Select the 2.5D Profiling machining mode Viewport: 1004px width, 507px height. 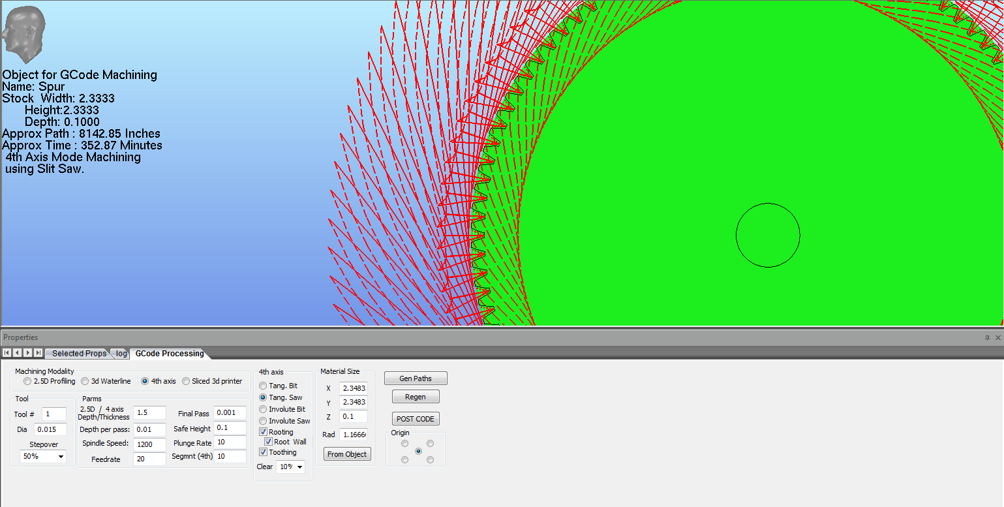pyautogui.click(x=27, y=381)
